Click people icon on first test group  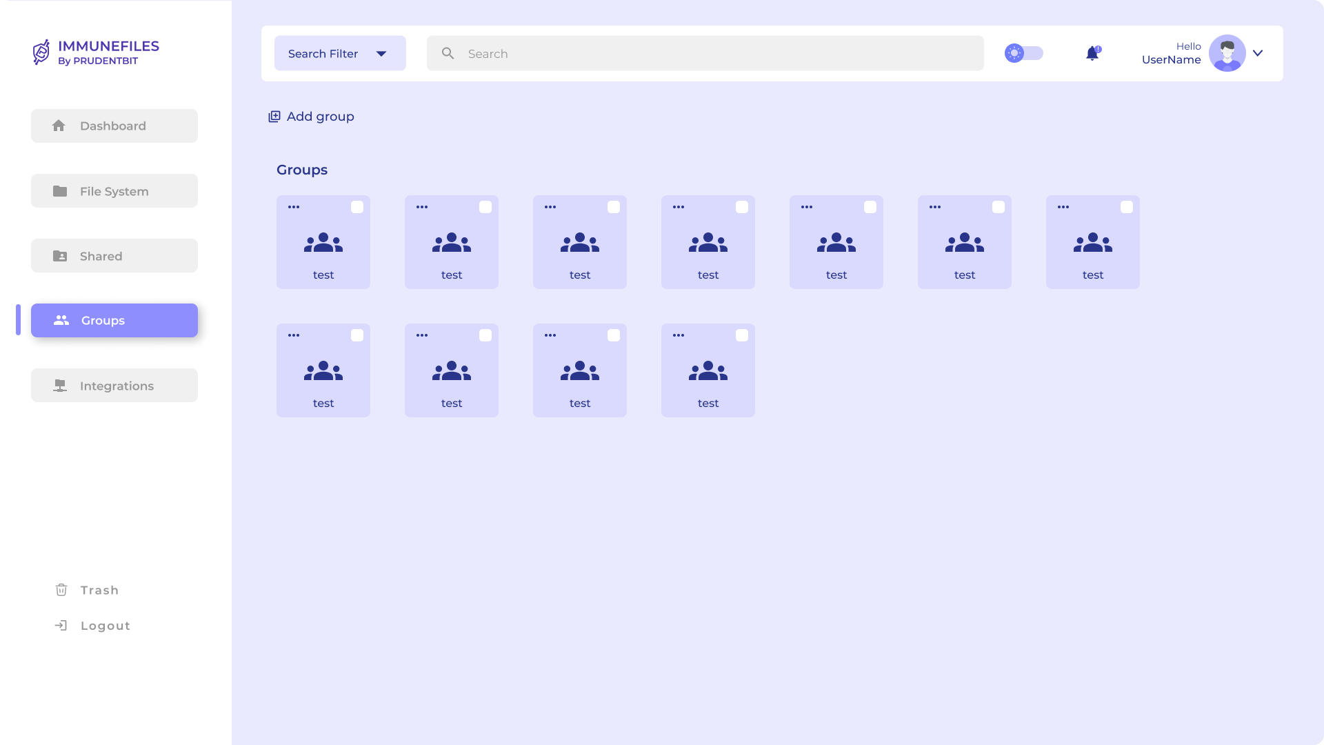point(323,243)
